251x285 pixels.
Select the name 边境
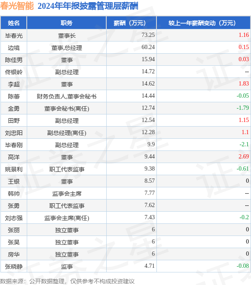[14, 48]
